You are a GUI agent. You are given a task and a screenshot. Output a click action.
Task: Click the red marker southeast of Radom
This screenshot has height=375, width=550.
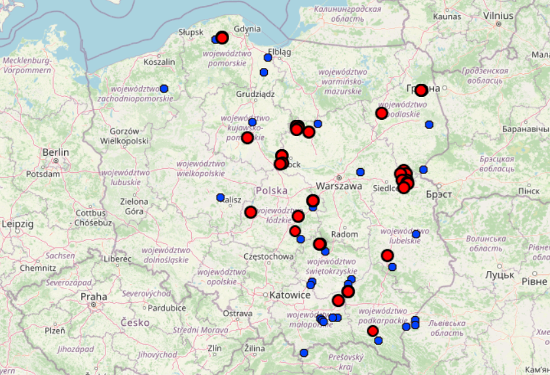click(x=320, y=244)
